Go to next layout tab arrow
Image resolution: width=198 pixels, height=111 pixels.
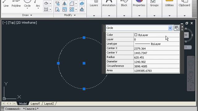coord(11,104)
